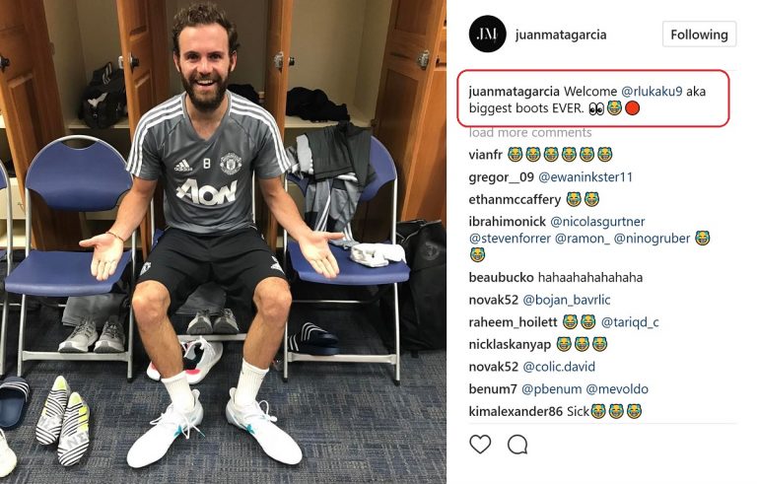View nicklaskanyap commenter profile

coord(510,344)
